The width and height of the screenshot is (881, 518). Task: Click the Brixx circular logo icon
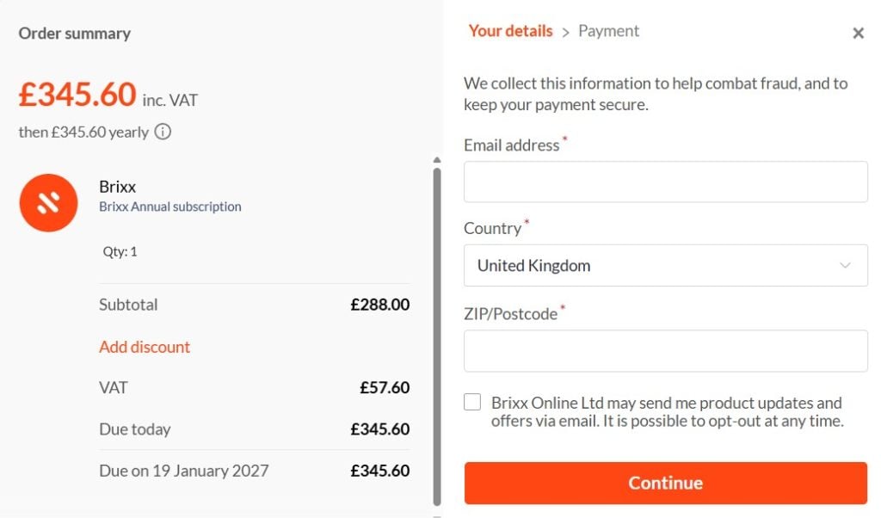(x=48, y=202)
